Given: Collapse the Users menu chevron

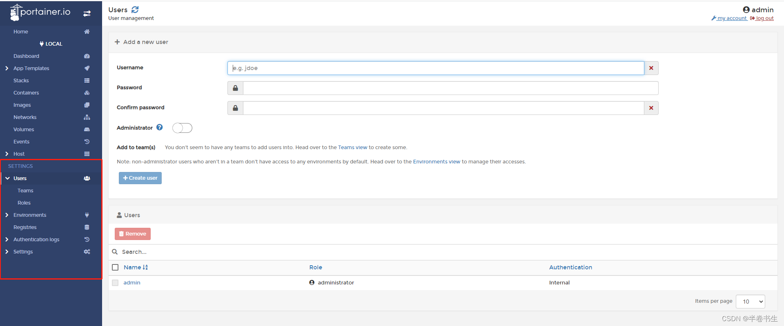Looking at the screenshot, I should pyautogui.click(x=7, y=178).
